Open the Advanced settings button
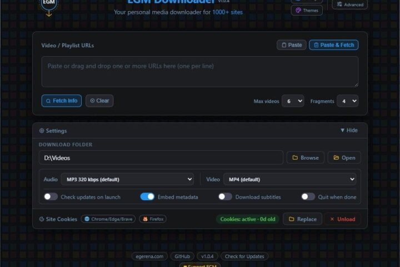Viewport: 400px width, 267px height. coord(350,4)
